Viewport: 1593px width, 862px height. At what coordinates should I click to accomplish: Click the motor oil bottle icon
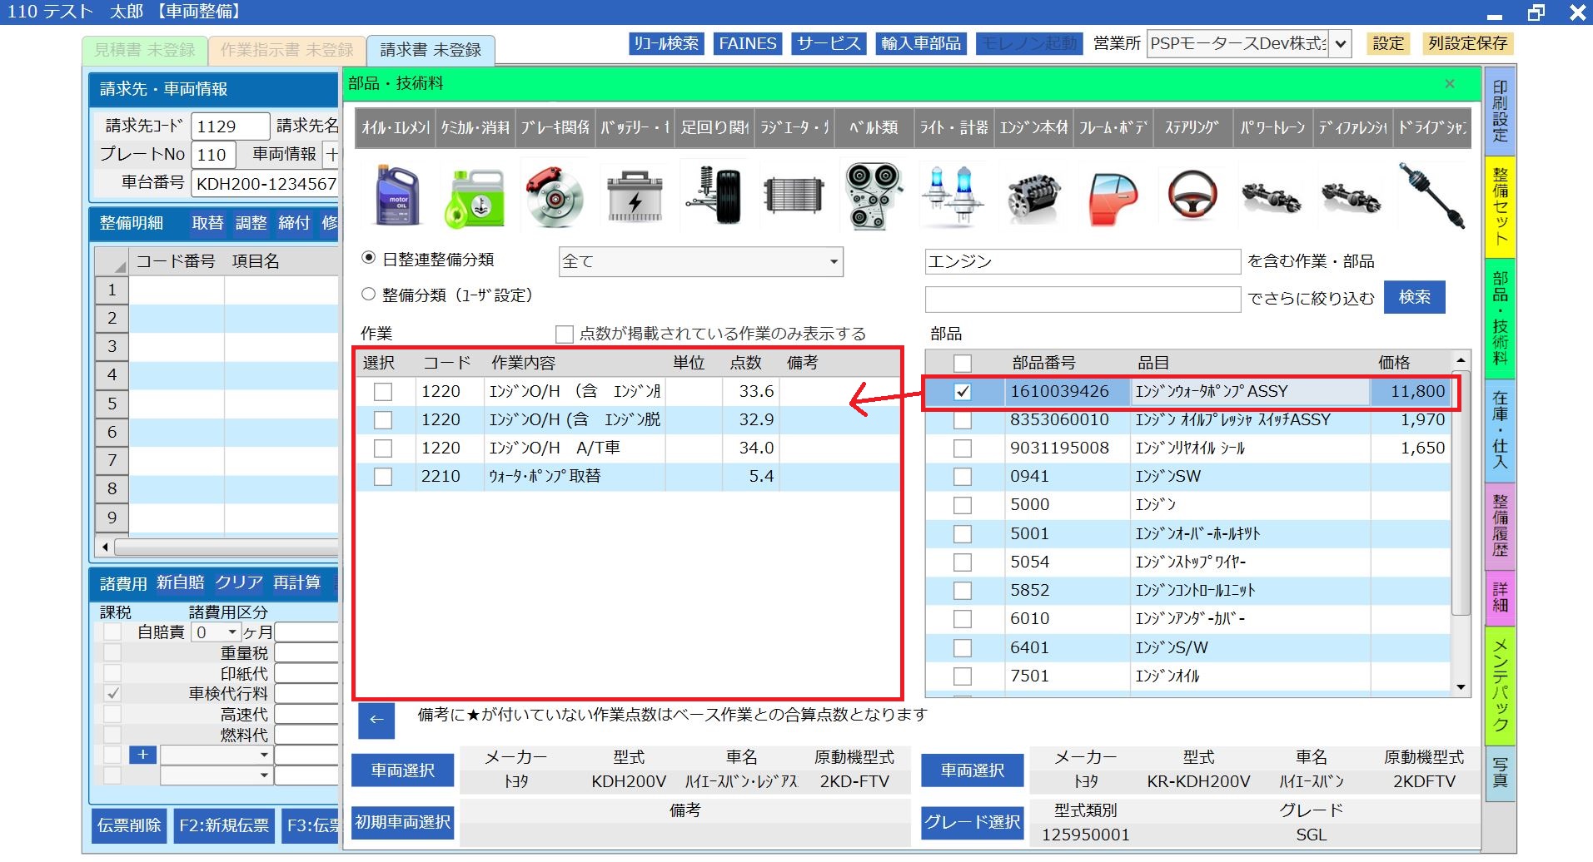[x=396, y=196]
